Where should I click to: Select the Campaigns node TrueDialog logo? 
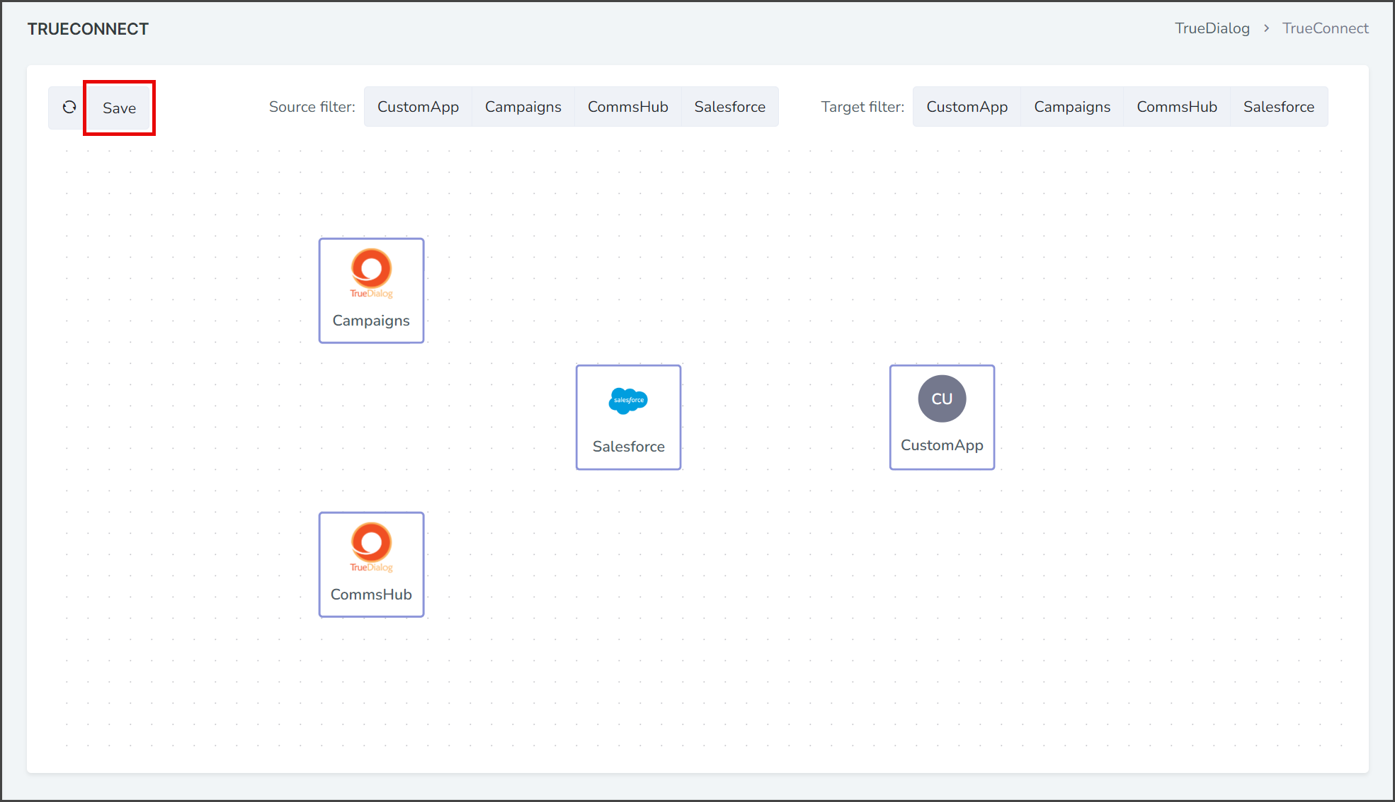point(371,274)
